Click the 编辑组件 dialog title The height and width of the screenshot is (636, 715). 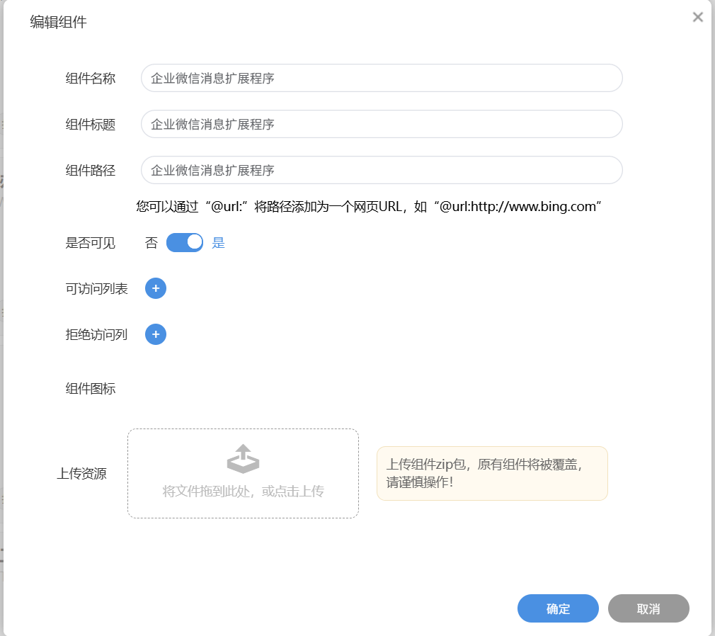tap(58, 22)
